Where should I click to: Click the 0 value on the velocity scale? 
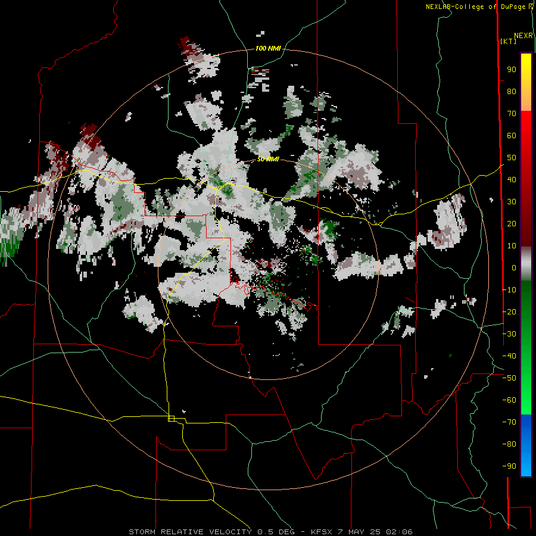point(514,268)
